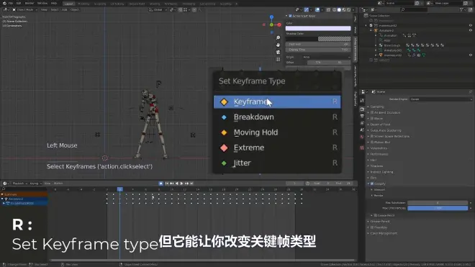The height and width of the screenshot is (267, 475).
Task: Select rendered viewport shading mode
Action: pos(348,9)
